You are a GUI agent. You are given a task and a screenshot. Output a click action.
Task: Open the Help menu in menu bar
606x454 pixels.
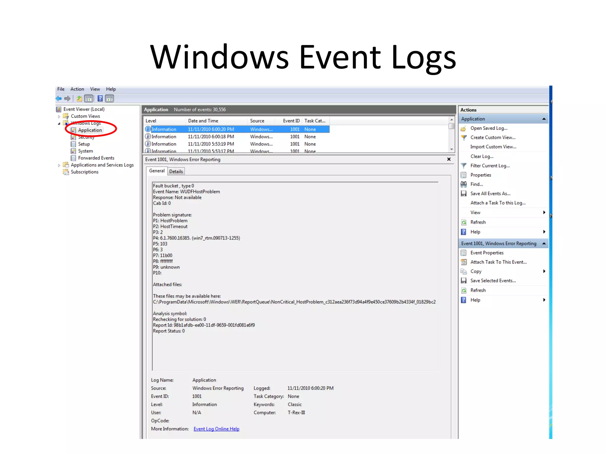[111, 89]
